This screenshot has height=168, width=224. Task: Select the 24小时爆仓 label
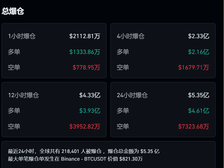(x=132, y=95)
